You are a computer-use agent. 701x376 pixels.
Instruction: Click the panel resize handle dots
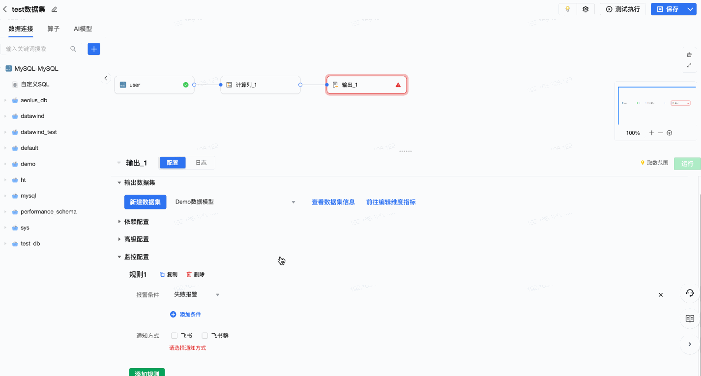point(406,151)
